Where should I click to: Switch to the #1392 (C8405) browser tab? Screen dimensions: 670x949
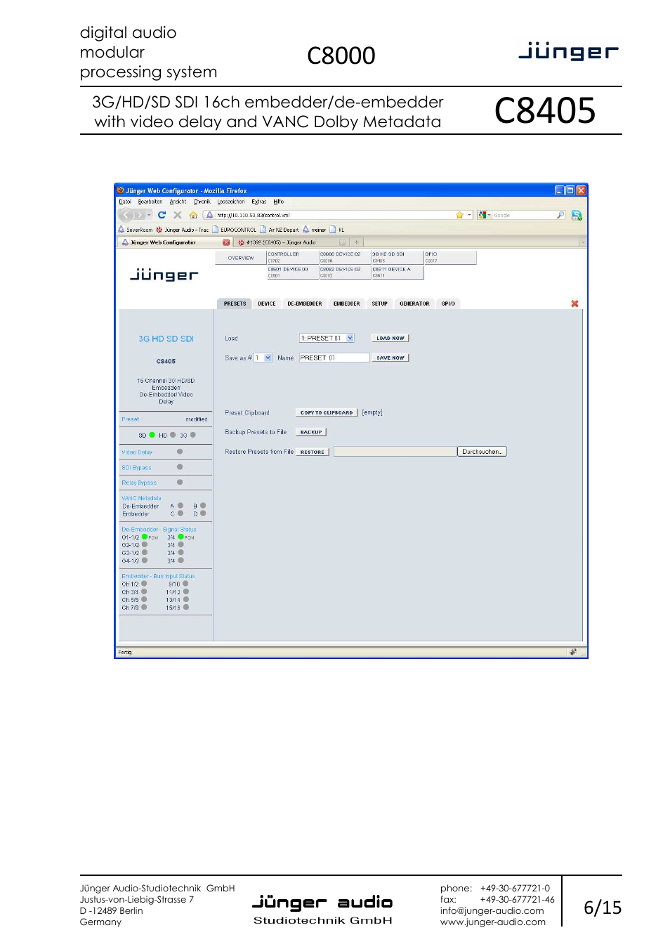(x=291, y=242)
